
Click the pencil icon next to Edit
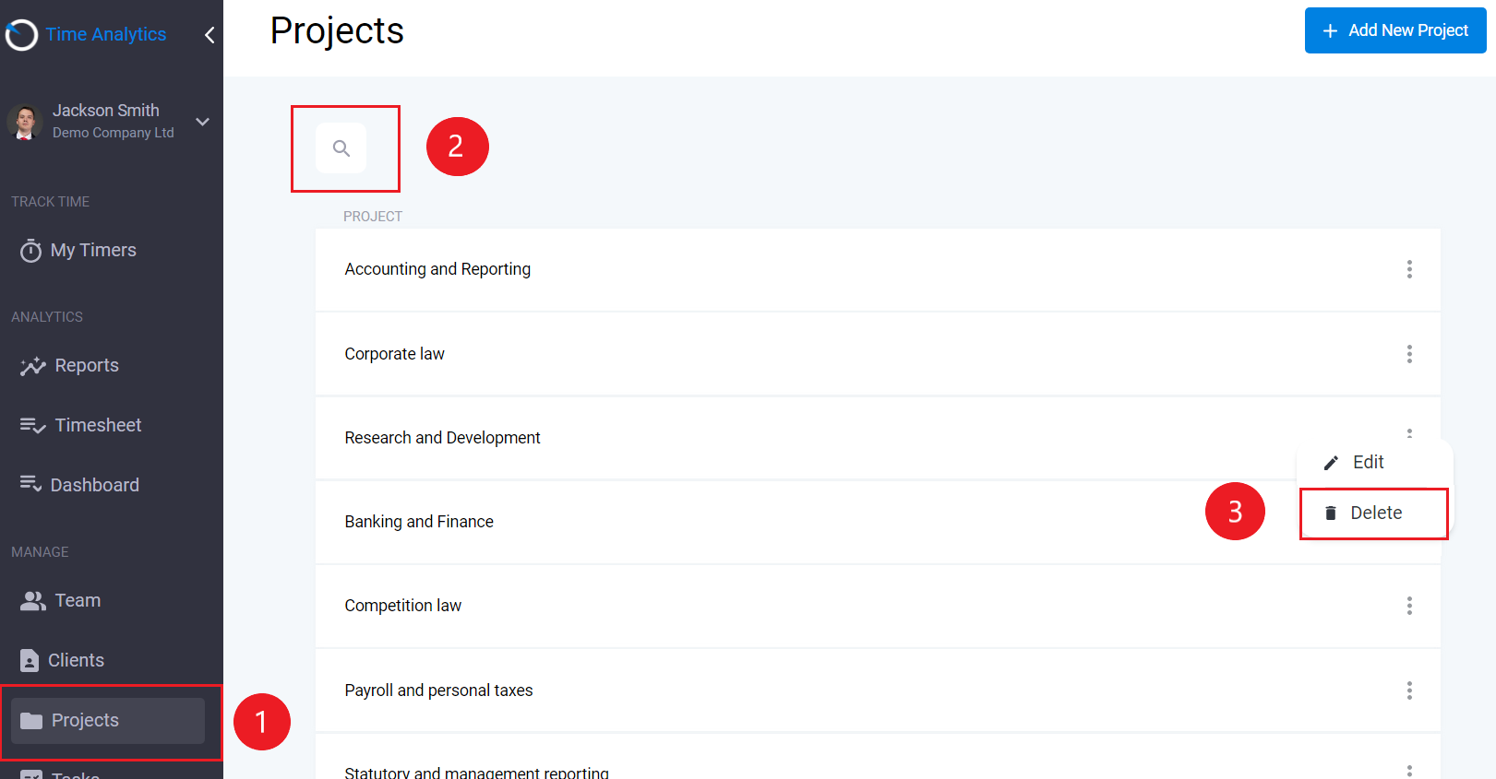point(1331,463)
